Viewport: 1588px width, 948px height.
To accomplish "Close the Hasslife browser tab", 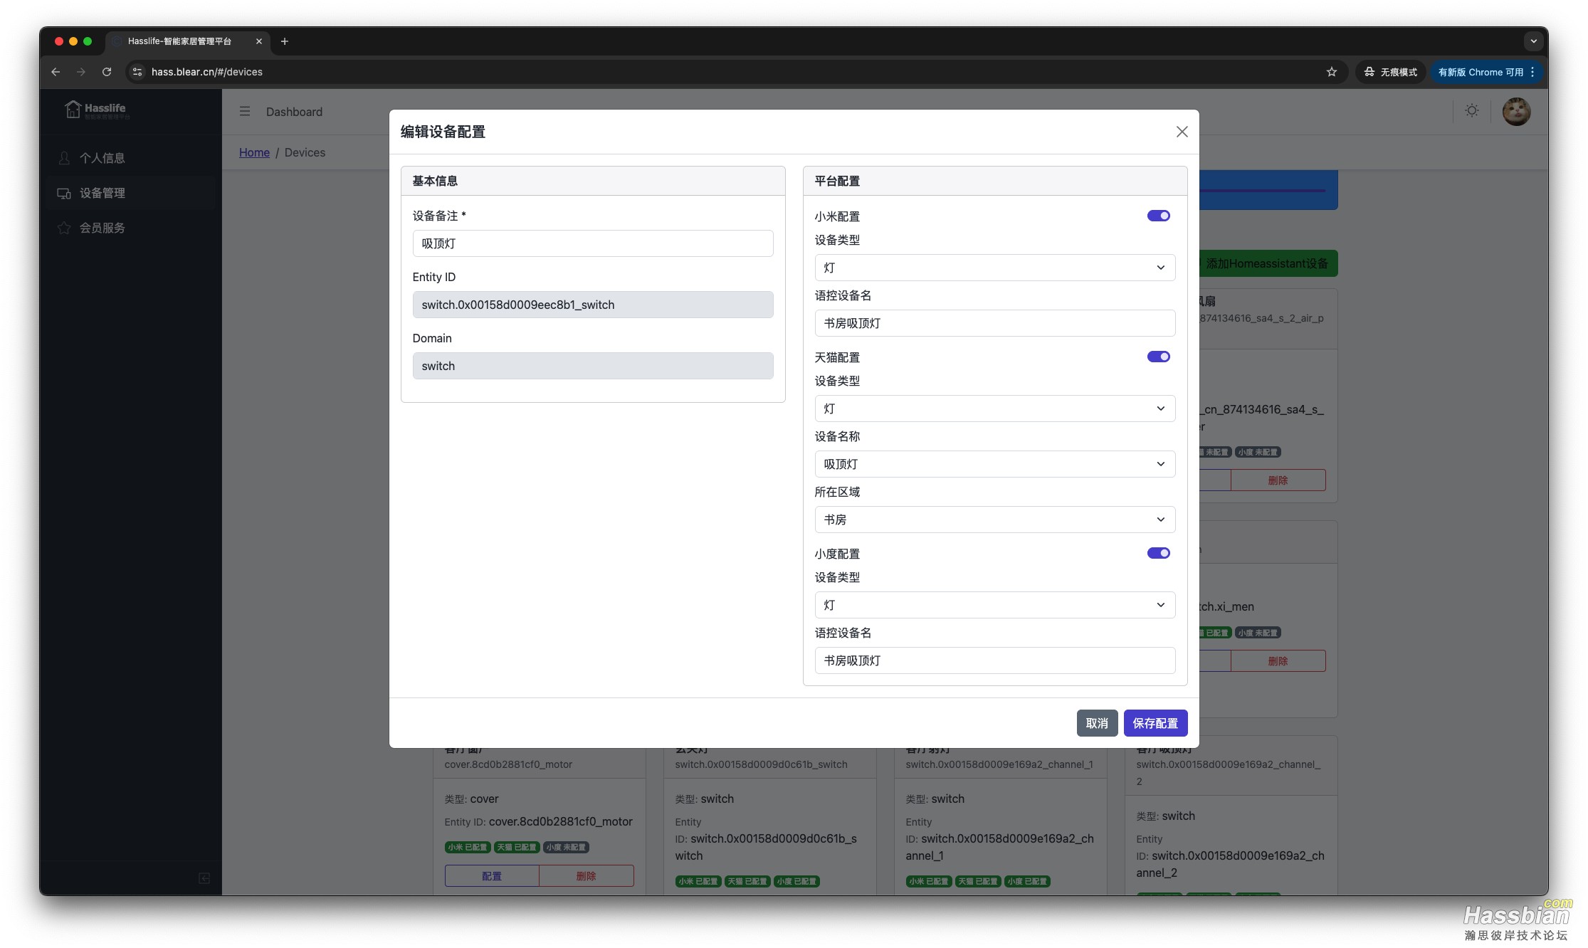I will coord(259,41).
